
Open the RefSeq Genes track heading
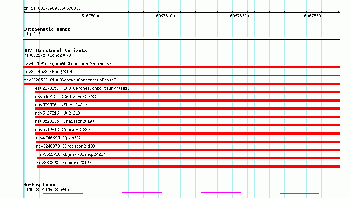coord(40,185)
